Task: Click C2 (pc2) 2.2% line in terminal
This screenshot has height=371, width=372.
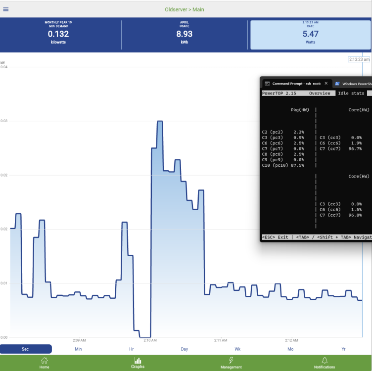Action: click(283, 132)
